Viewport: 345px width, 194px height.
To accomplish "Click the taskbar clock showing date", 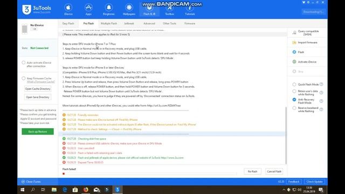I will 309,190.
